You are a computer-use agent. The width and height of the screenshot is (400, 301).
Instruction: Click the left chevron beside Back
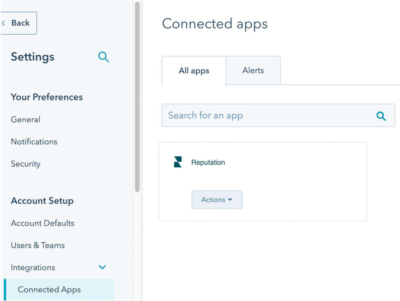click(x=4, y=23)
